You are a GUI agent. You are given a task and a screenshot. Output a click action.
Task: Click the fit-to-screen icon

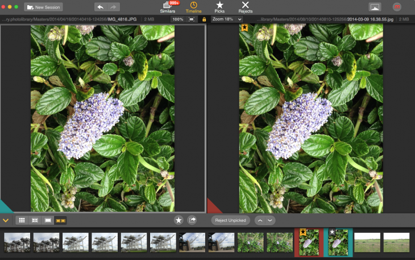click(x=192, y=19)
